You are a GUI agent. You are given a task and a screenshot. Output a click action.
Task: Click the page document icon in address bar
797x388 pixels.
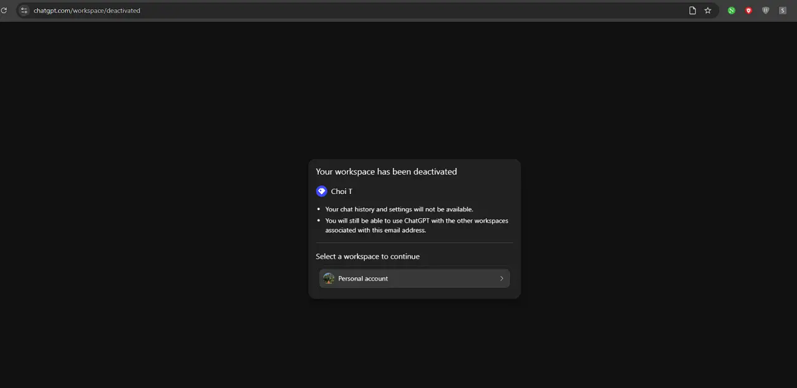pos(692,11)
